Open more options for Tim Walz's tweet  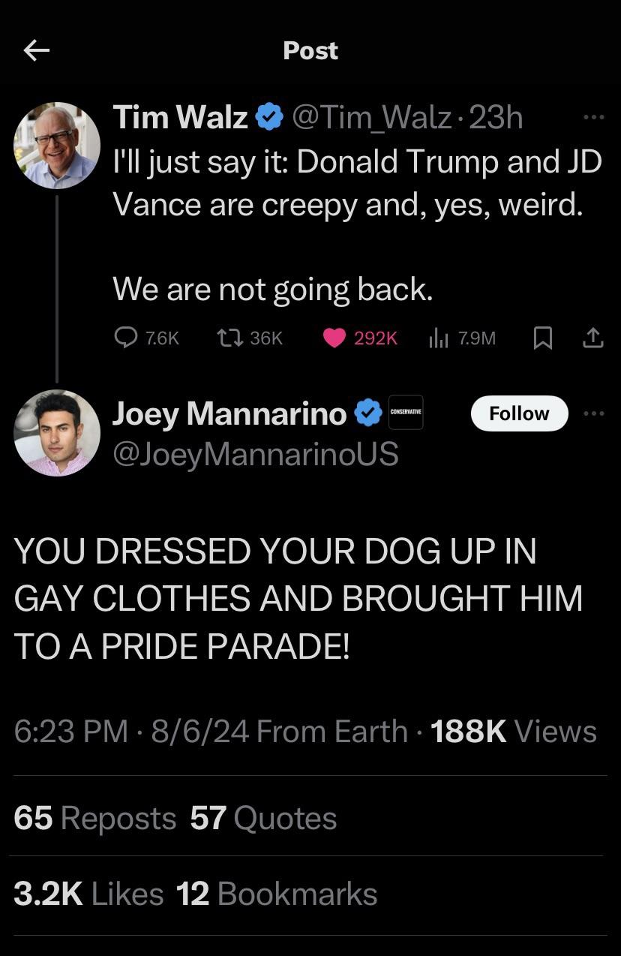(x=593, y=119)
